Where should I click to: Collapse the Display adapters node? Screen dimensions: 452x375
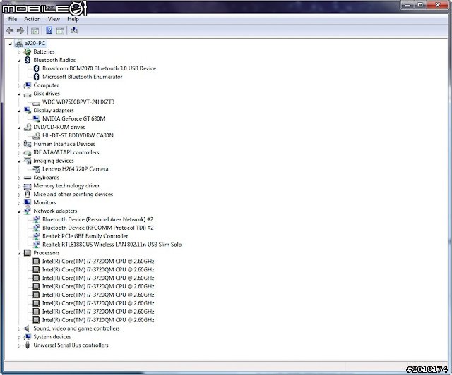click(19, 111)
